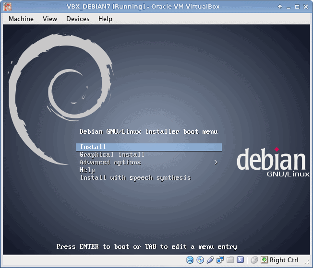This screenshot has width=313, height=268.
Task: Click the mouse integration status icon
Action: [x=254, y=260]
